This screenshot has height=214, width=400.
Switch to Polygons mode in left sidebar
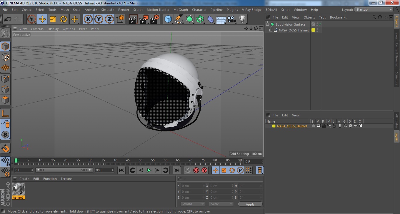[x=5, y=100]
